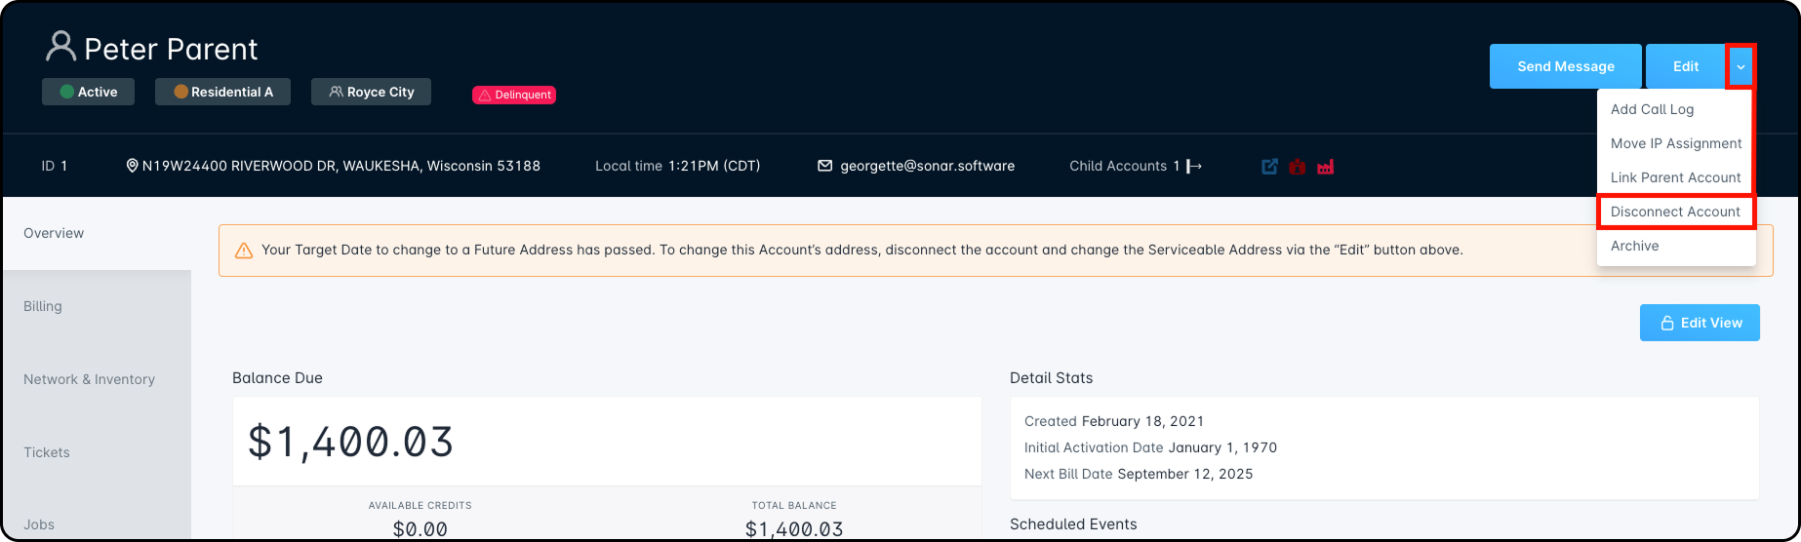1801x542 pixels.
Task: Click the Delinquent status badge
Action: (x=514, y=95)
